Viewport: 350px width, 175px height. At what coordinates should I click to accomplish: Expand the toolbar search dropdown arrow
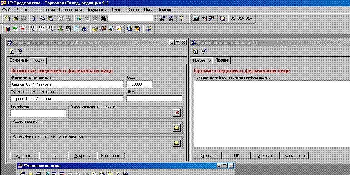click(155, 19)
